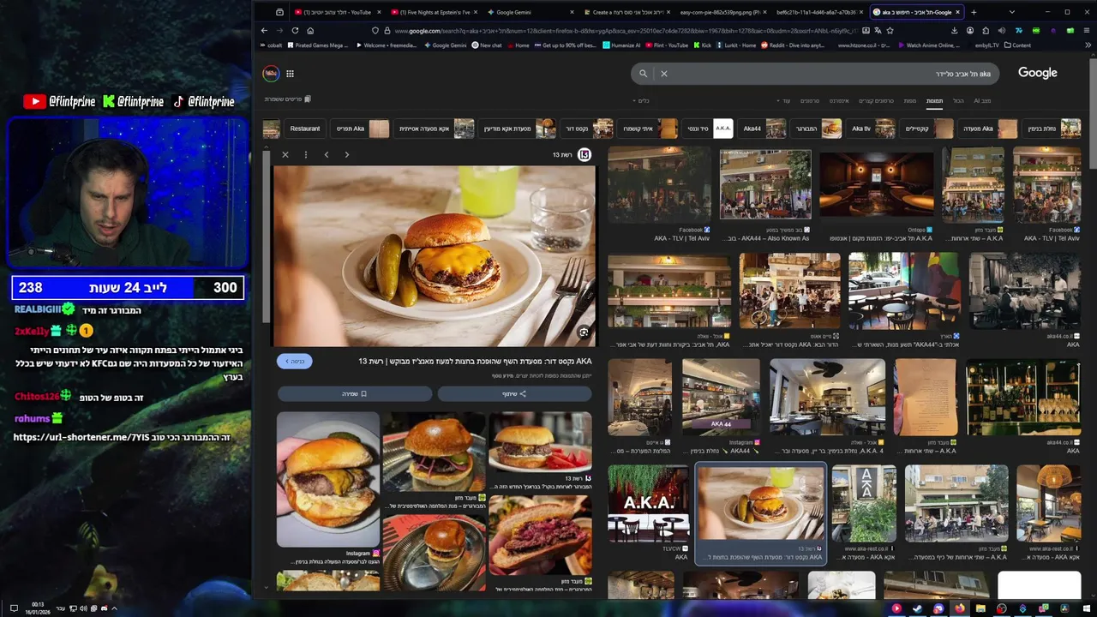Open Firefox View tab icon
The width and height of the screenshot is (1097, 617).
[279, 12]
